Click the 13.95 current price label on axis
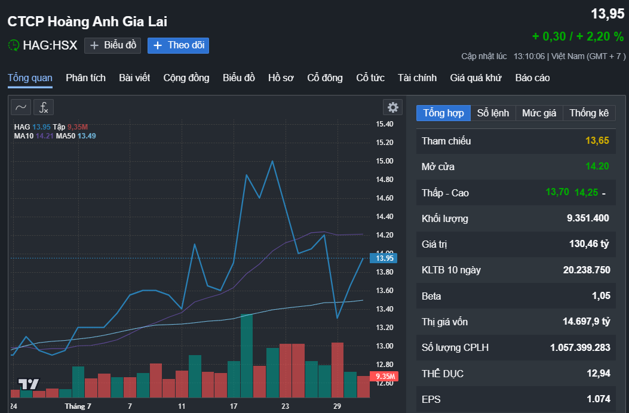Screen dimensions: 629x413 [x=382, y=258]
